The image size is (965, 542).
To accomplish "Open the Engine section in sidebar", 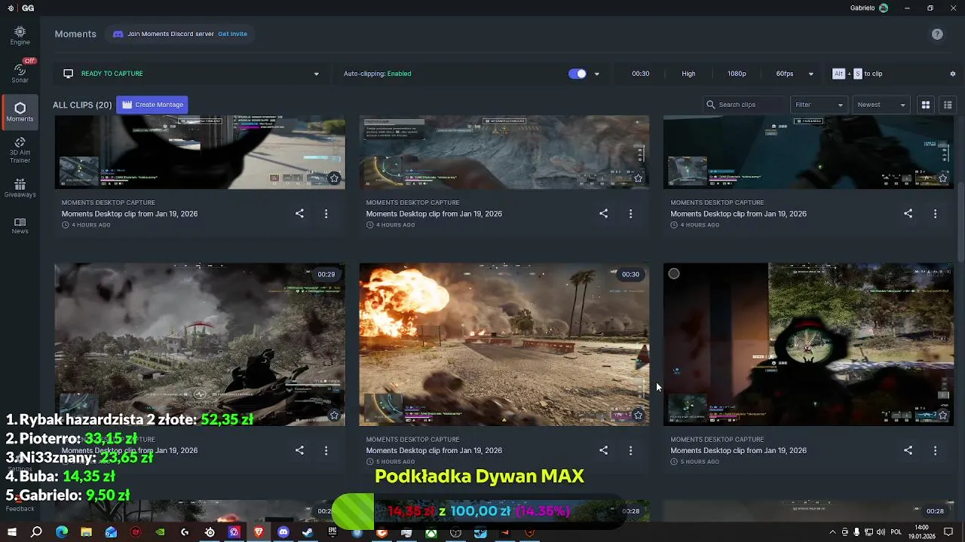I will point(20,35).
